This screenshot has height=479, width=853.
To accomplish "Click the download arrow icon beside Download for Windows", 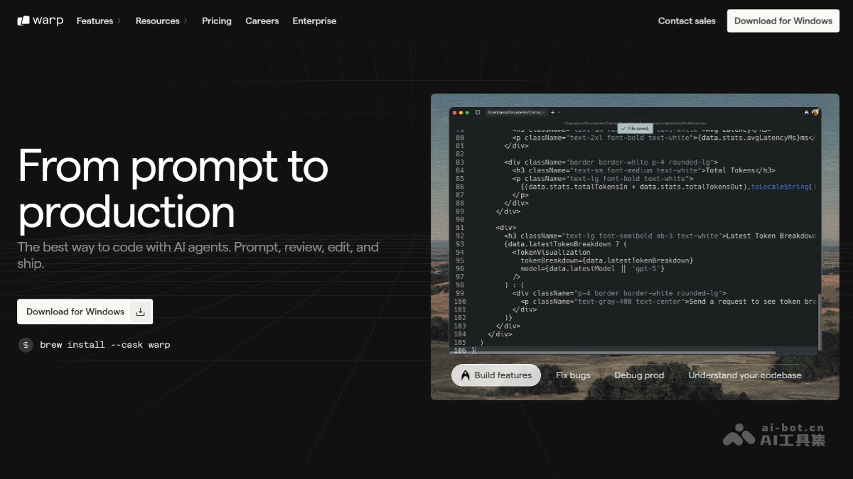I will [x=140, y=312].
